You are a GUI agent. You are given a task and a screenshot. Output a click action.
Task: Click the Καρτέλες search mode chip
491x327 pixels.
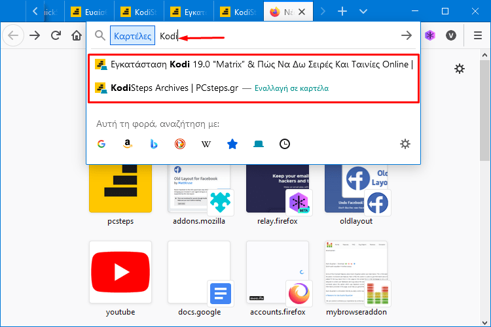point(132,36)
